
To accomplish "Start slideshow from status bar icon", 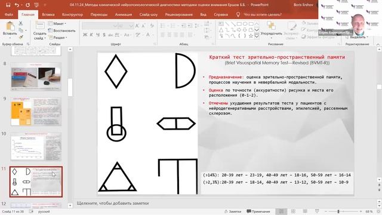I will 317,211.
